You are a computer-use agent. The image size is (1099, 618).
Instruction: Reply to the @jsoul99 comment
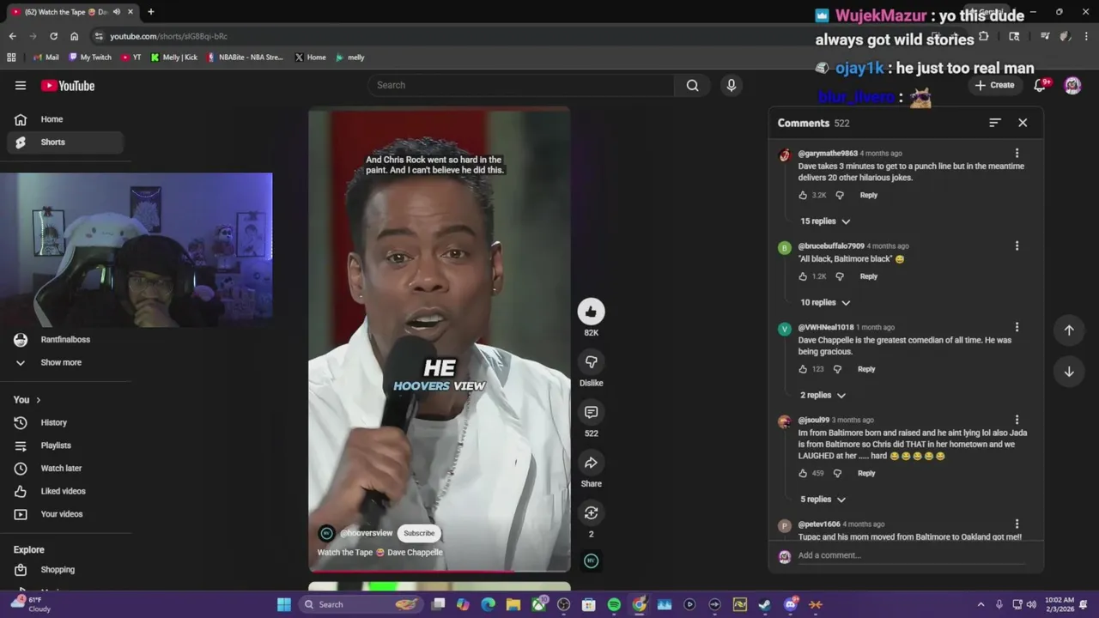(866, 473)
